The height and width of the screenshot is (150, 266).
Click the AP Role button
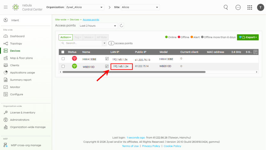(102, 37)
